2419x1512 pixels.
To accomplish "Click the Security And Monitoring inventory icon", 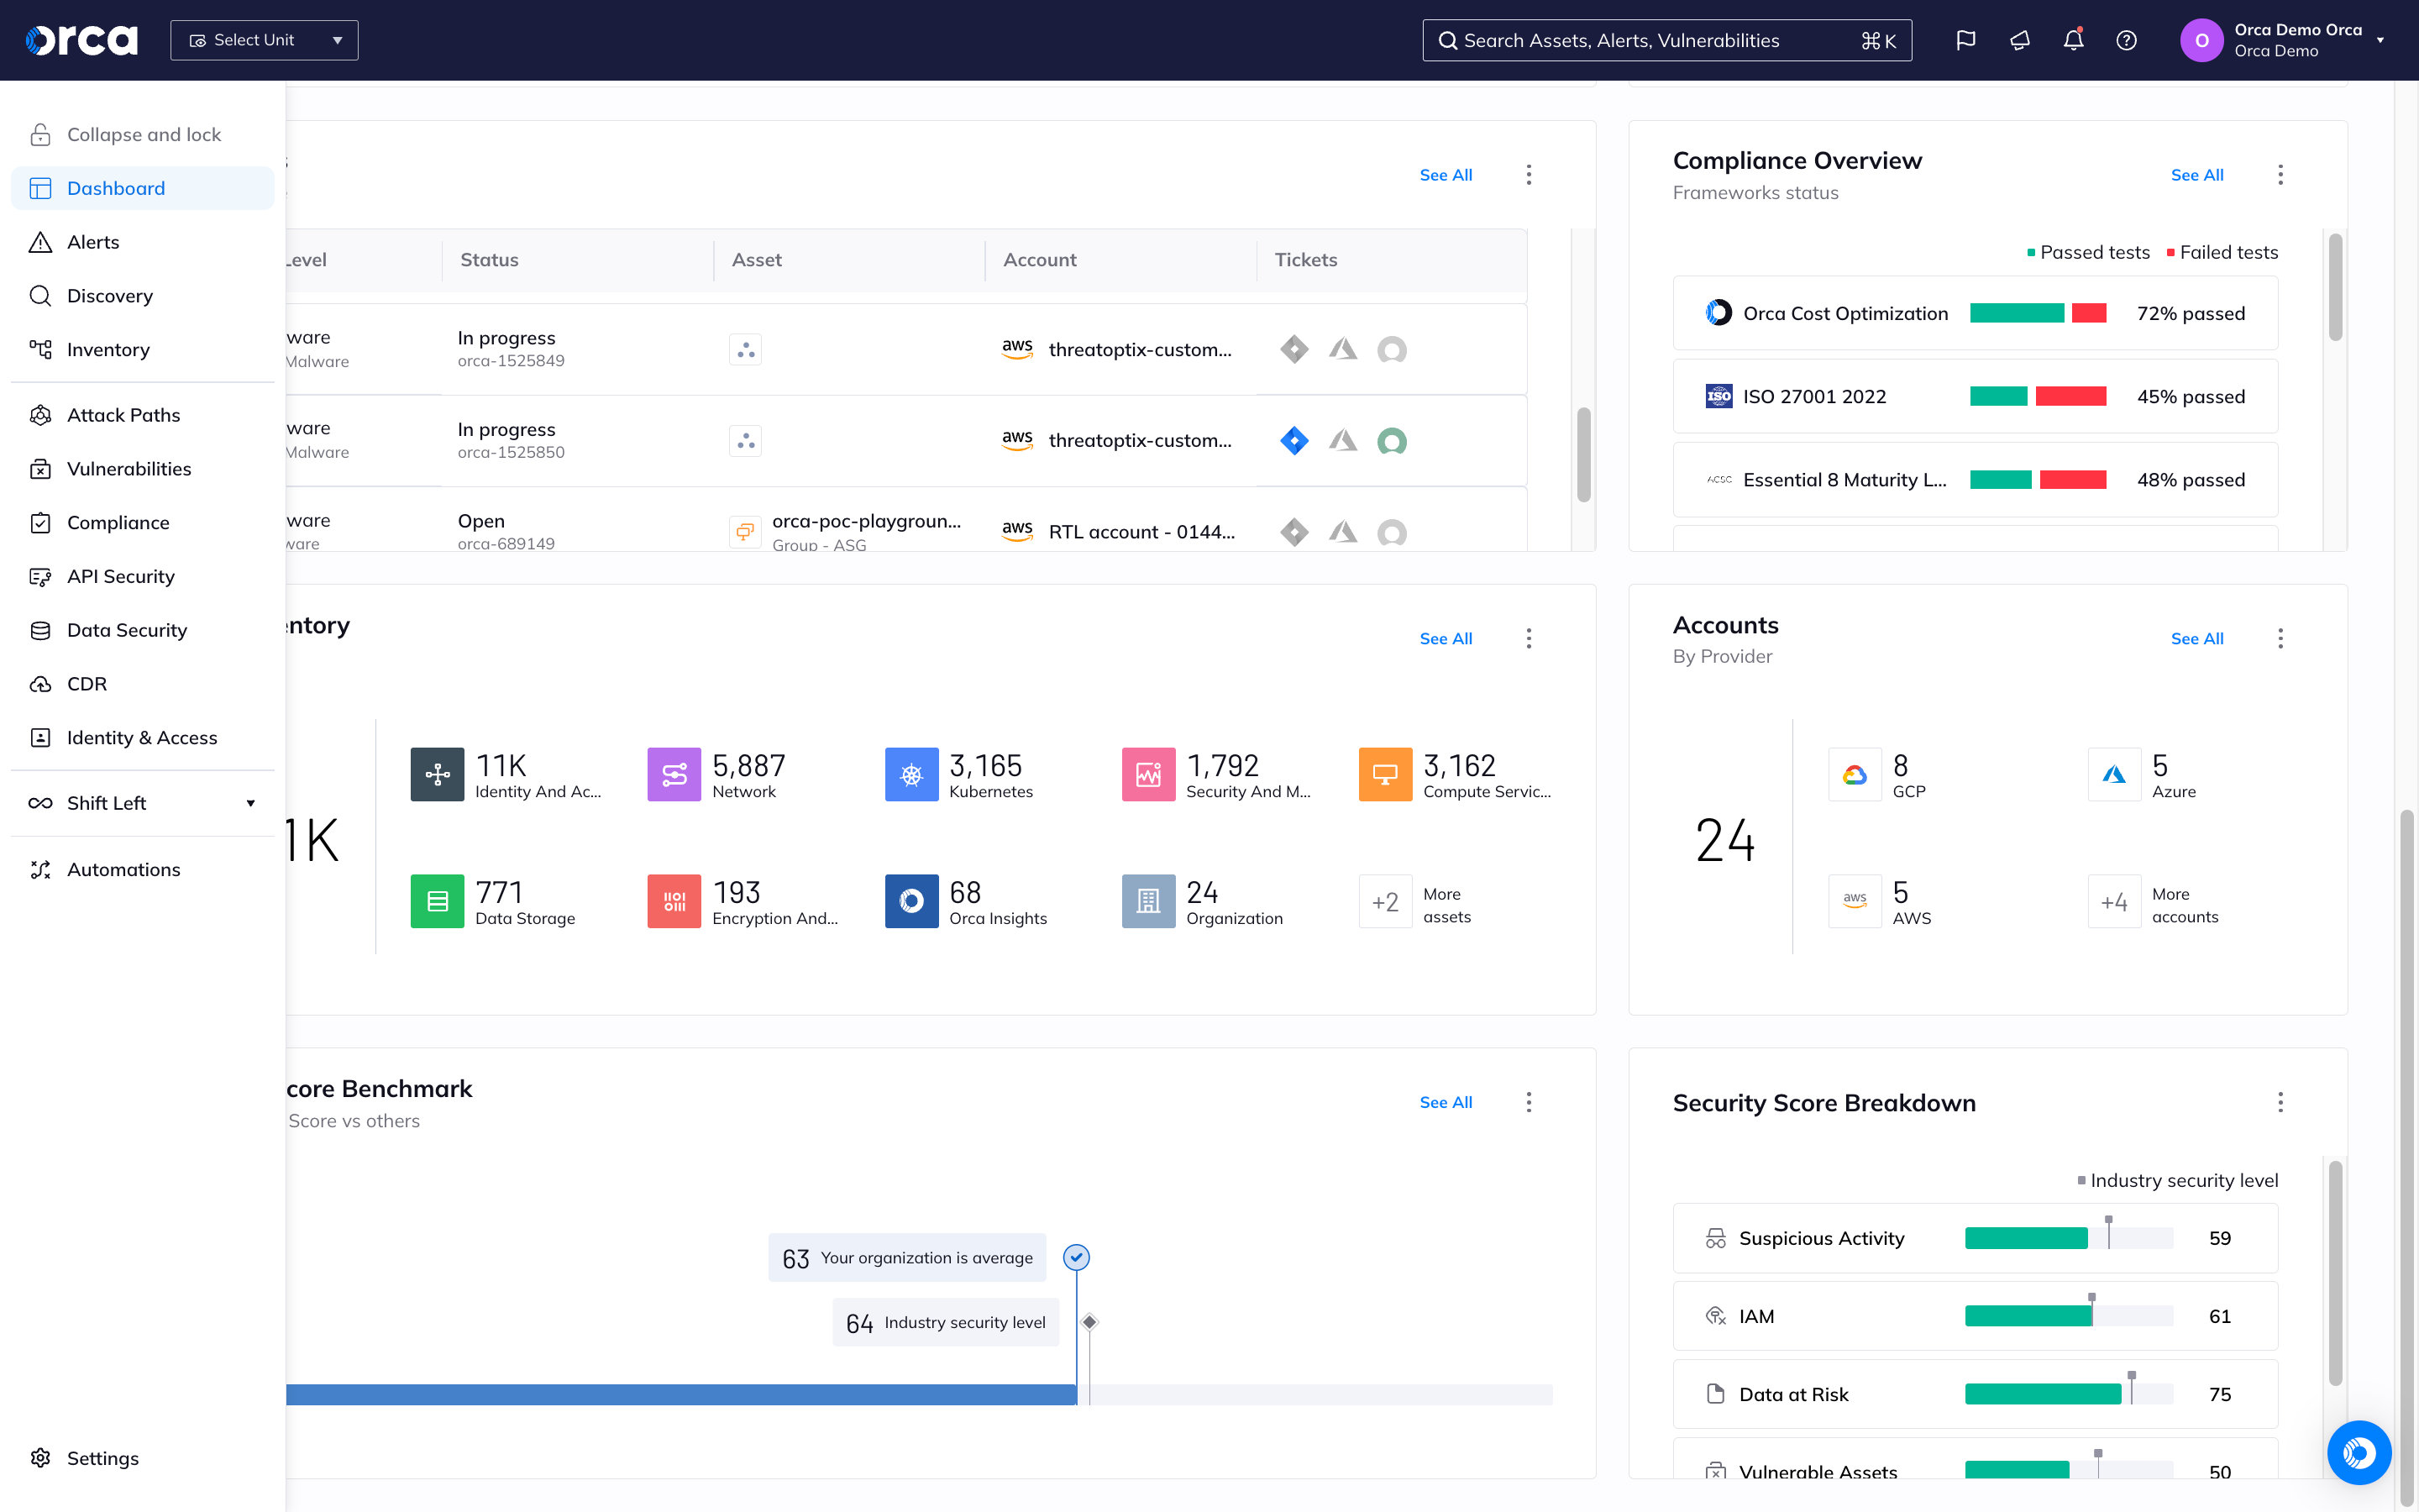I will tap(1148, 774).
